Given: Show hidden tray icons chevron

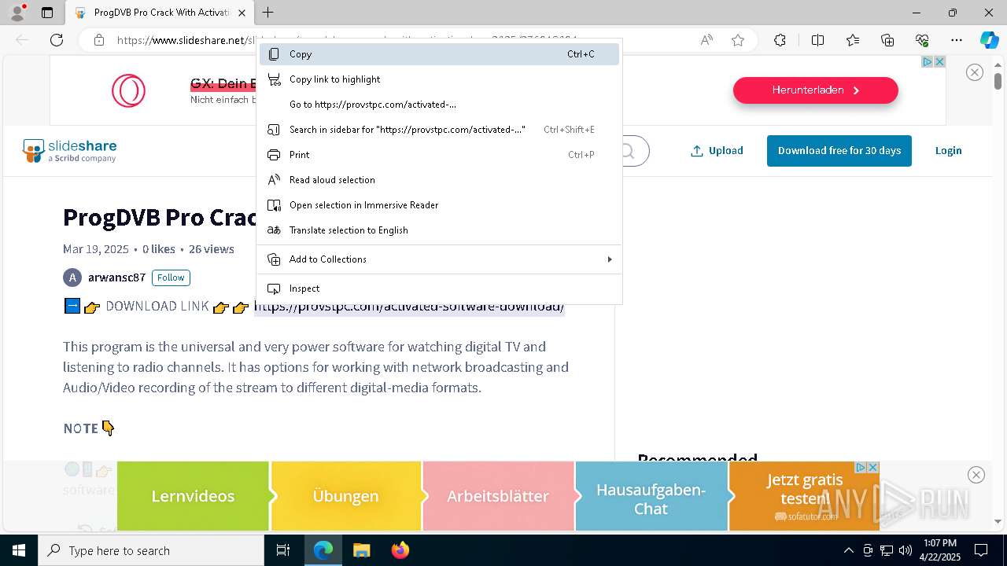Looking at the screenshot, I should [848, 550].
